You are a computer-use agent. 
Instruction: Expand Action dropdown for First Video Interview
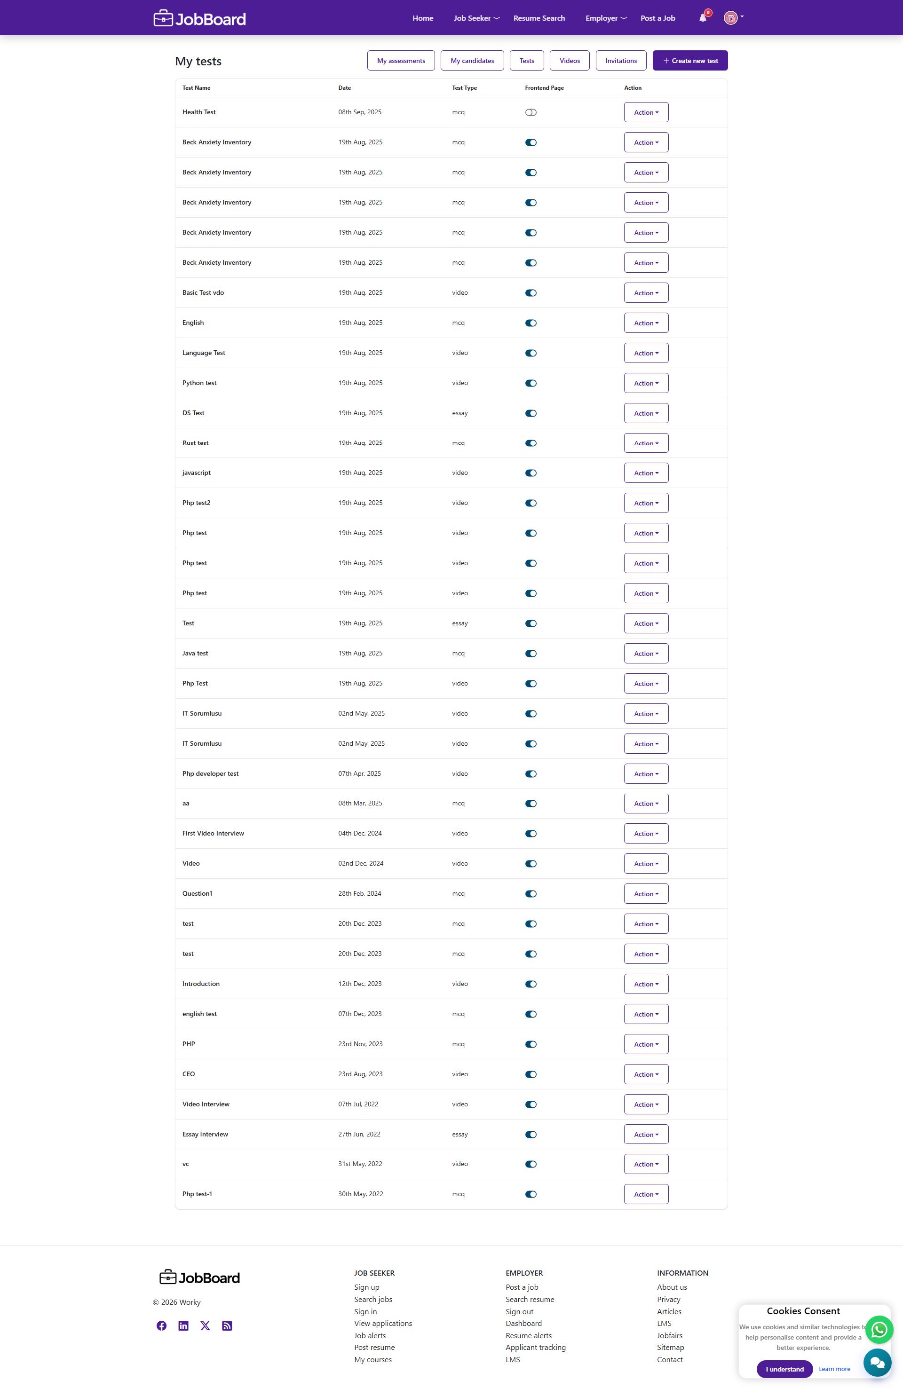click(x=646, y=833)
